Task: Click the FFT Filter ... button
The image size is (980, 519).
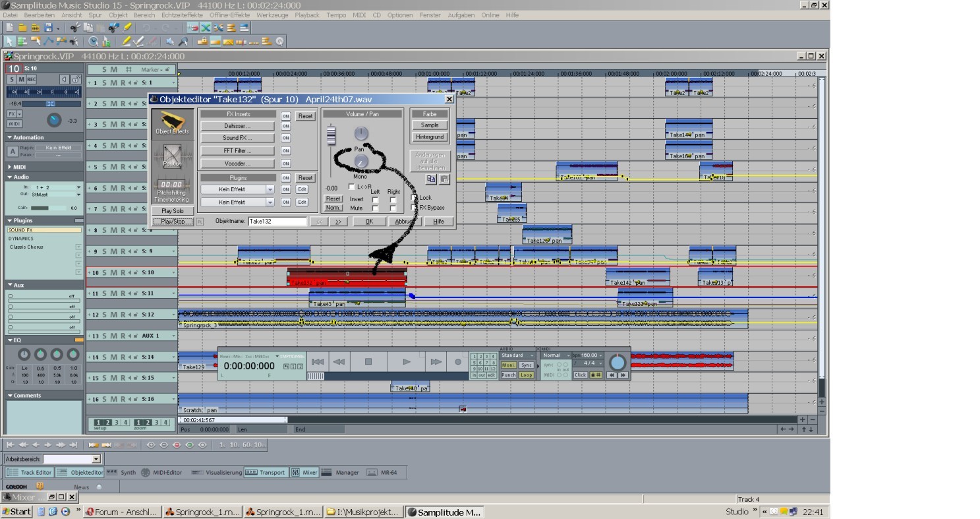Action: (237, 151)
